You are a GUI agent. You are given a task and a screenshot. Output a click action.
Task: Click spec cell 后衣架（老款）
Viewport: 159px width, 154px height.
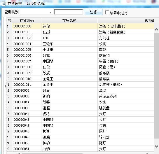(126, 85)
